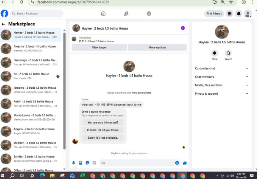The image size is (257, 179).
Task: Open the large house thumbnail in chat
Action: (x=129, y=67)
